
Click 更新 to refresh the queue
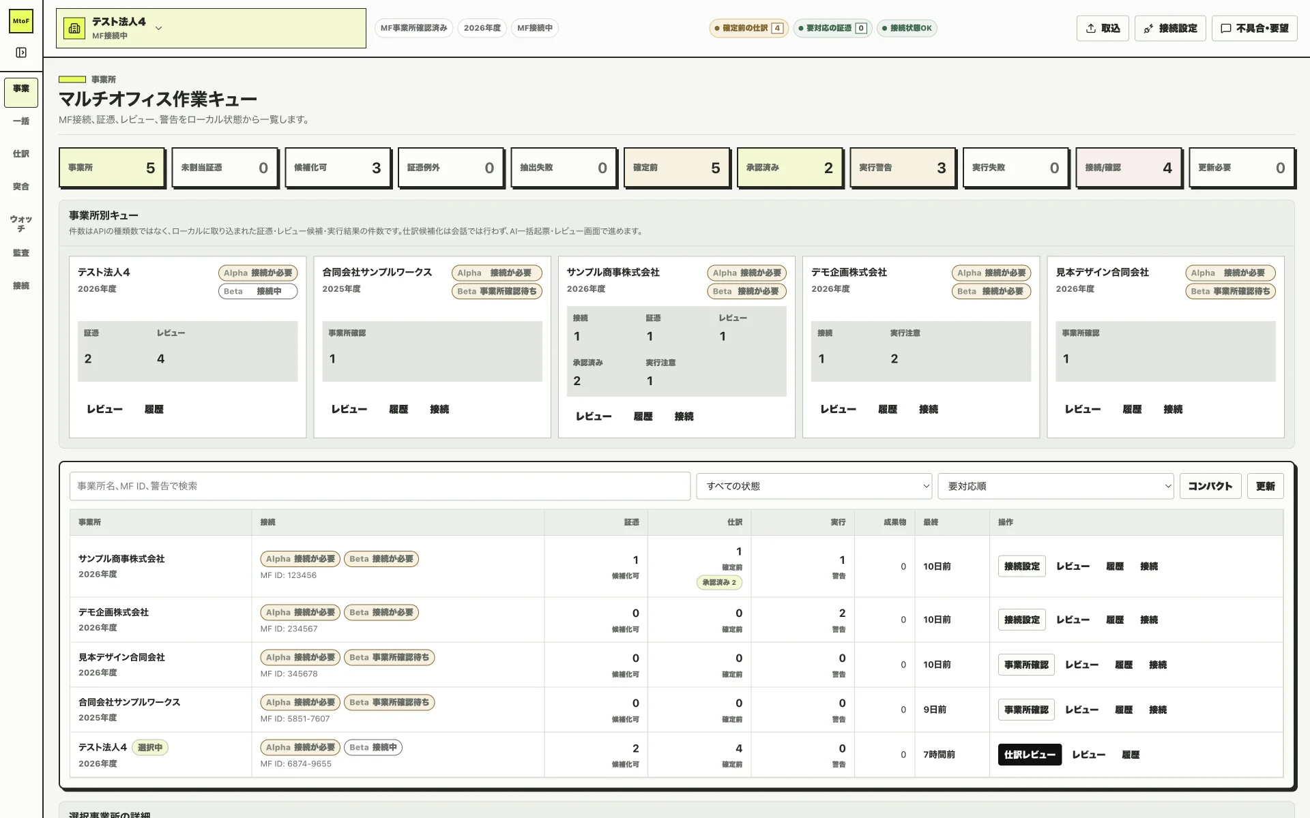1266,486
